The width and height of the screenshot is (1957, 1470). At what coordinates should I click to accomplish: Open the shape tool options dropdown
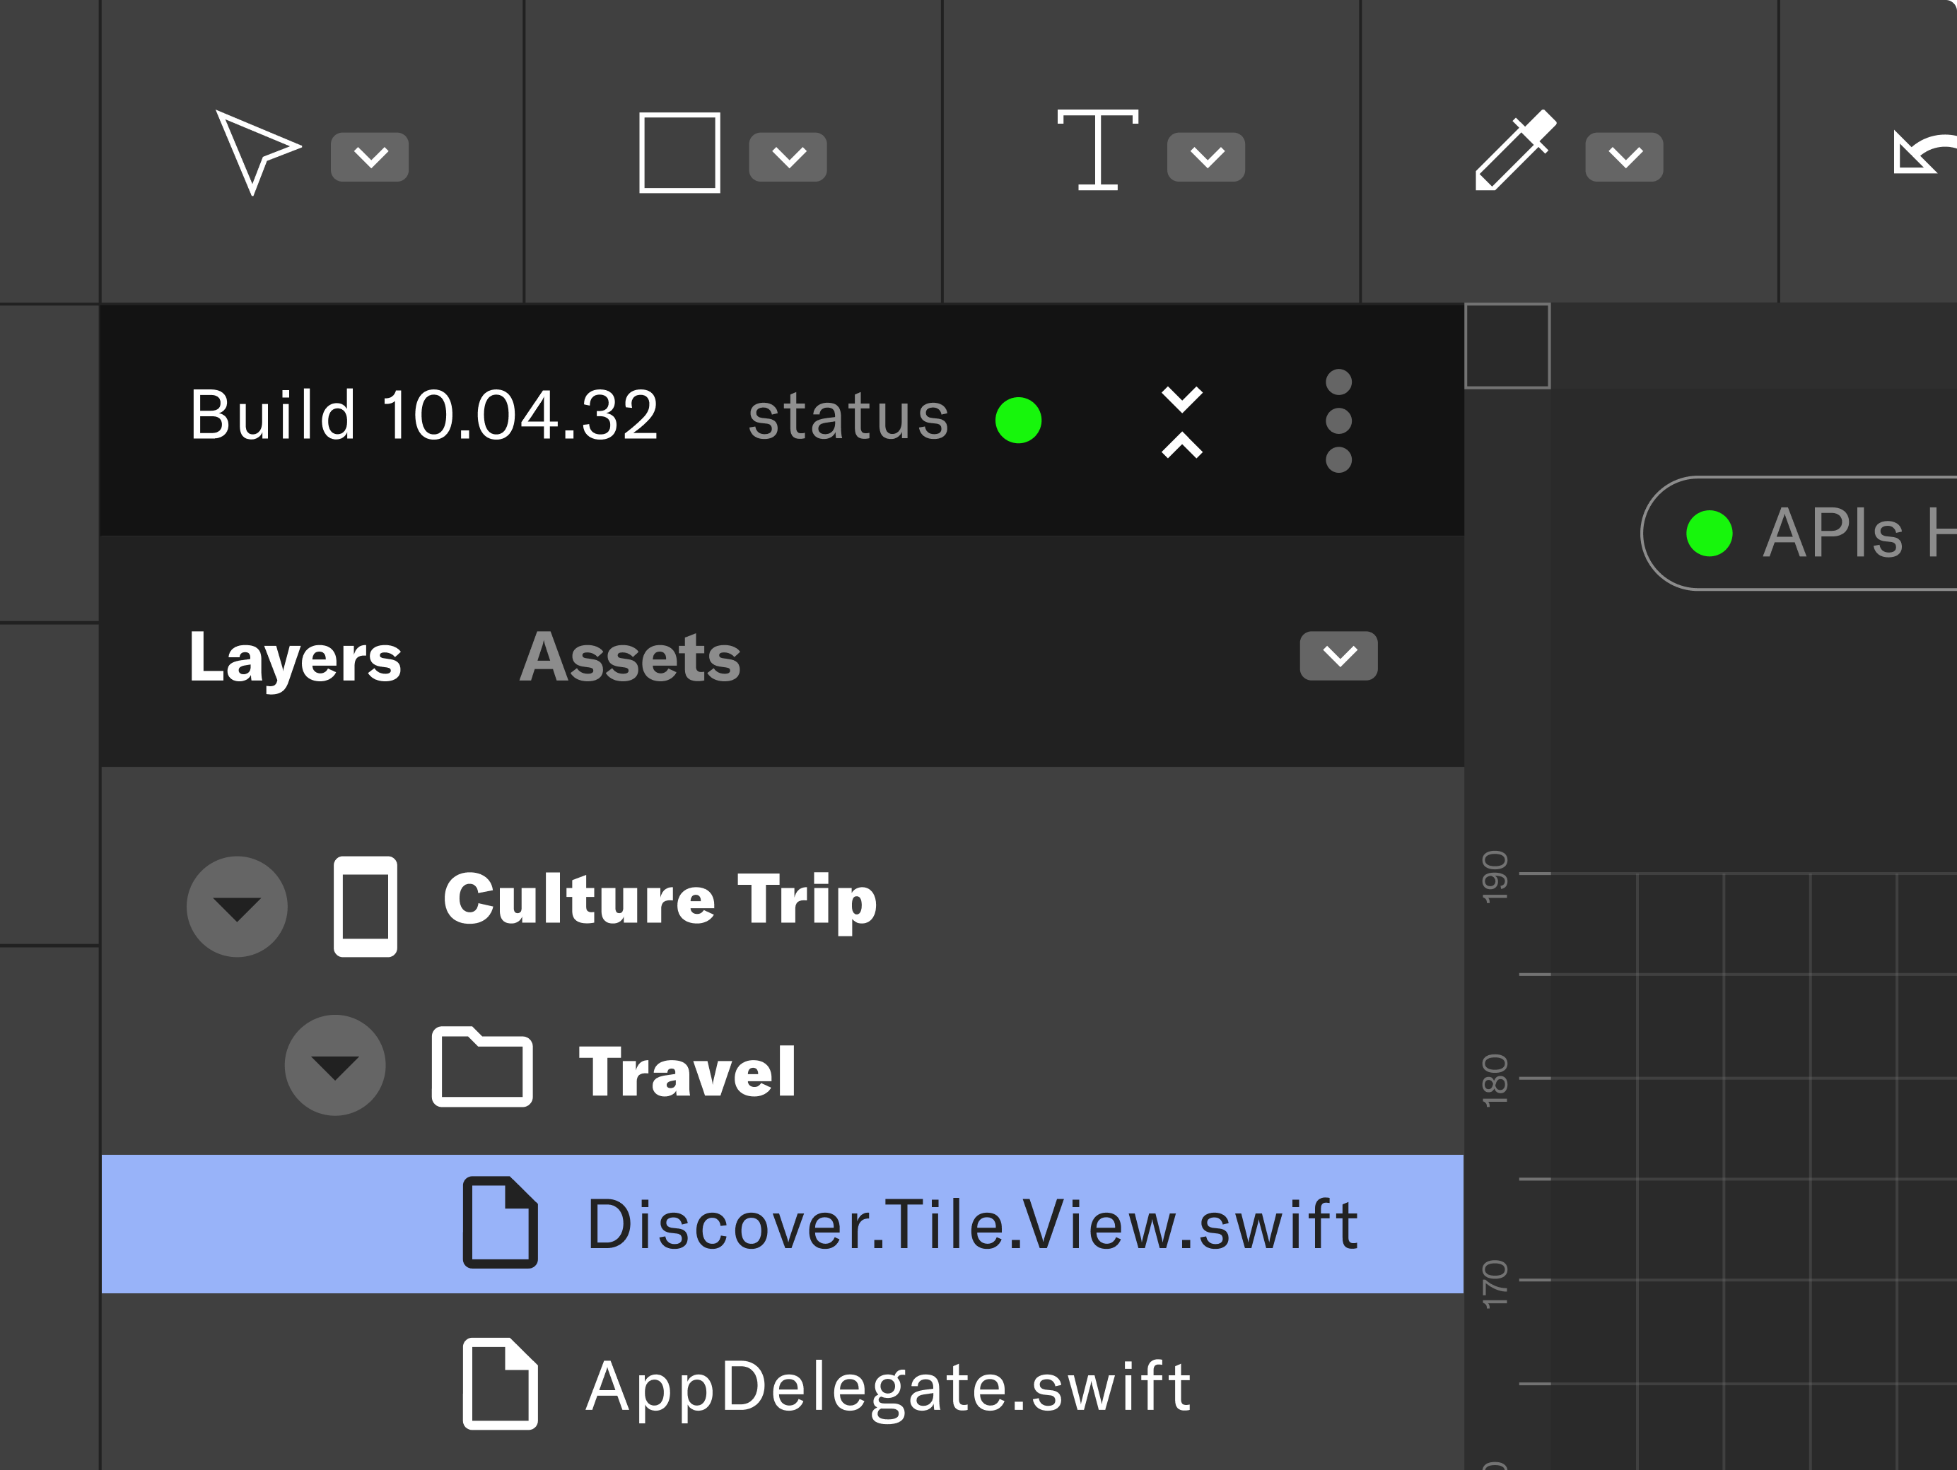coord(788,158)
